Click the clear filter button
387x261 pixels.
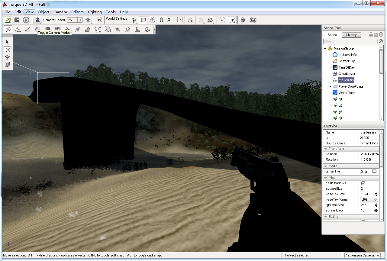(x=381, y=41)
